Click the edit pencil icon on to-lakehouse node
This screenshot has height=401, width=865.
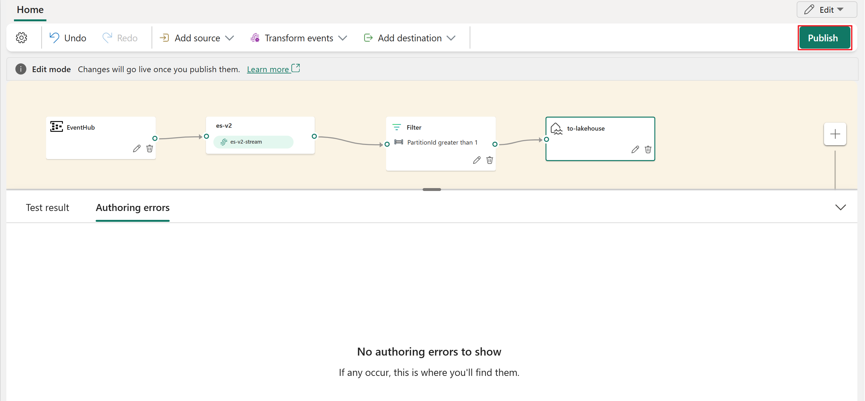click(x=634, y=149)
